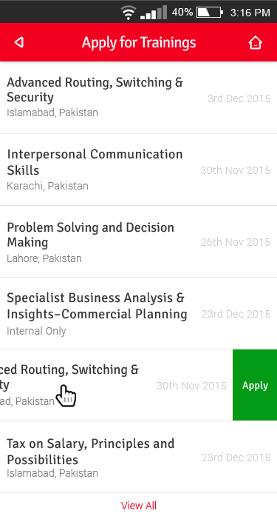Click Karachi, Pakistan location text
Screen dimensions: 277x516
click(x=47, y=186)
